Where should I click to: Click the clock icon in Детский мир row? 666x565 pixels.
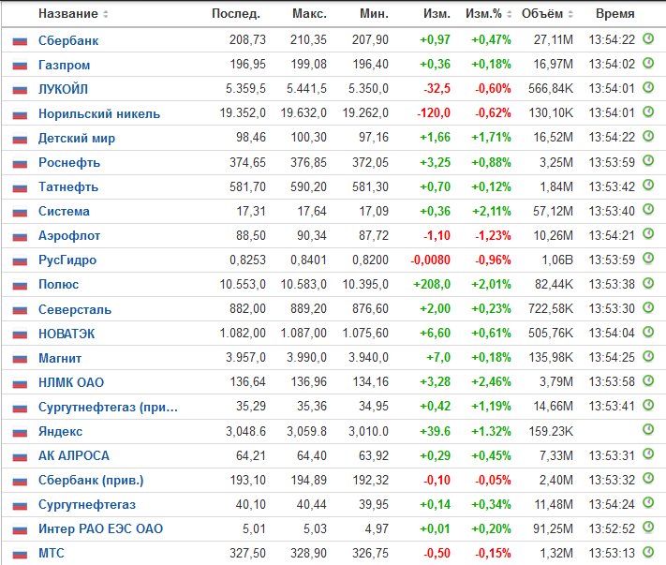coord(648,136)
